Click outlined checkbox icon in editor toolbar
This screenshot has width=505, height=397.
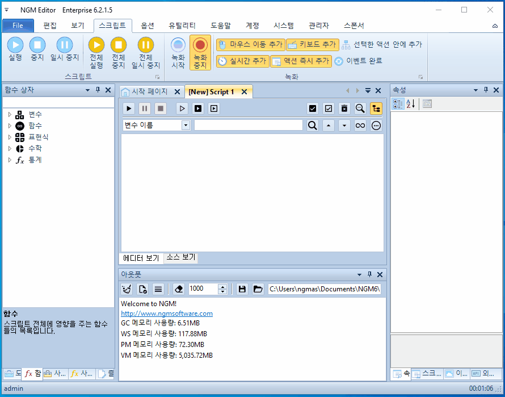tap(328, 108)
